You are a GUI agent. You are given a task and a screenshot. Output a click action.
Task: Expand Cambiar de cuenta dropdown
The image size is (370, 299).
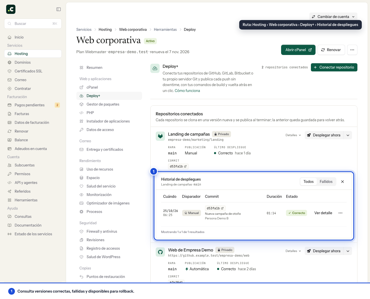(333, 17)
